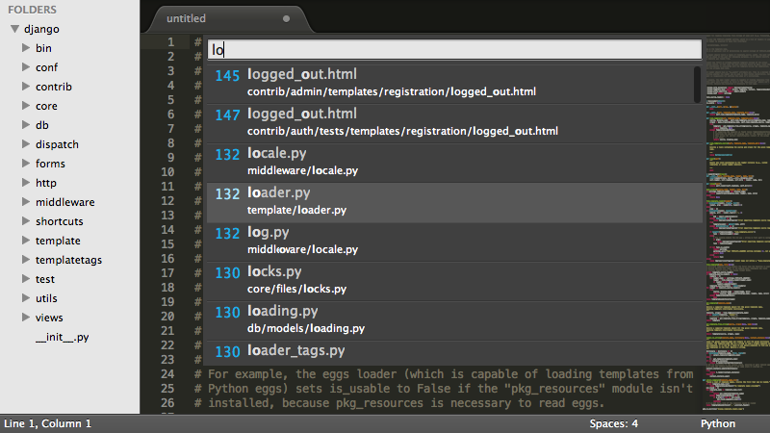Select the http folder label
The height and width of the screenshot is (433, 770).
tap(45, 183)
